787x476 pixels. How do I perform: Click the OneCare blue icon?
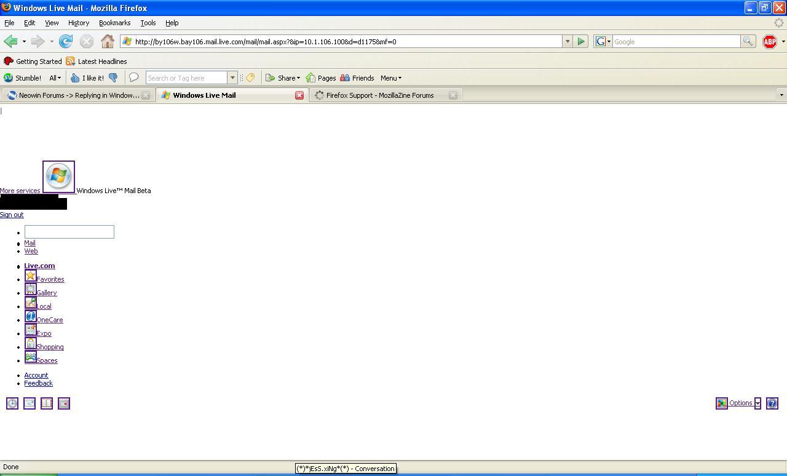[30, 316]
